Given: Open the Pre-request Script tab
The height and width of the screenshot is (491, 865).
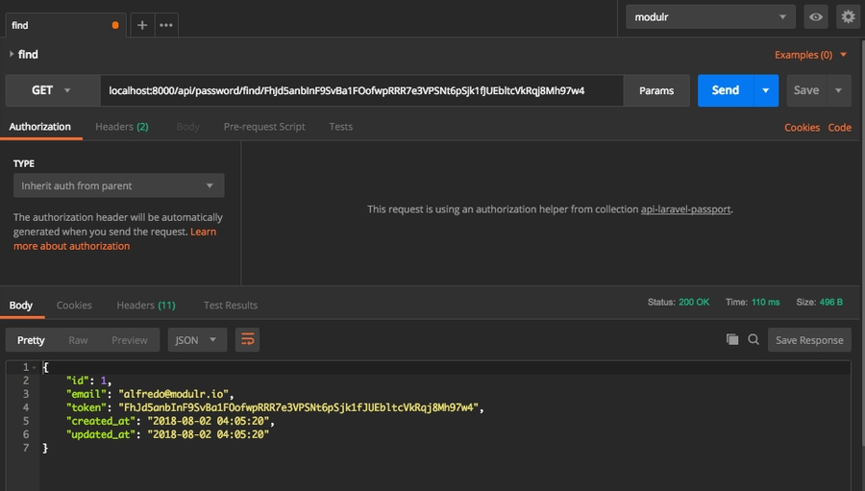Looking at the screenshot, I should [264, 127].
